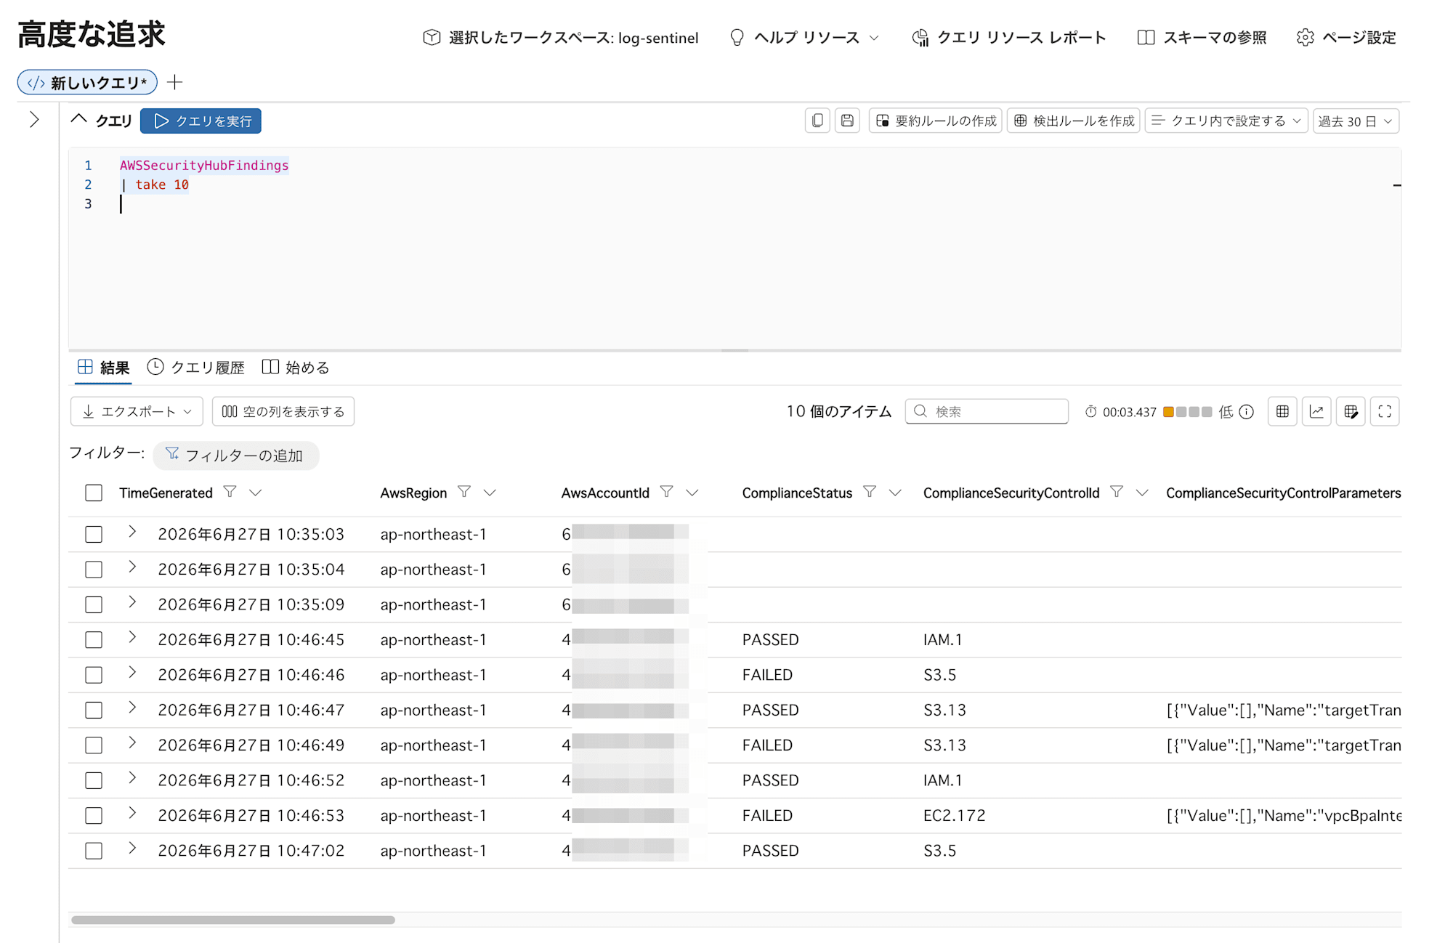Open the schema reference book icon
This screenshot has width=1453, height=943.
[1146, 37]
